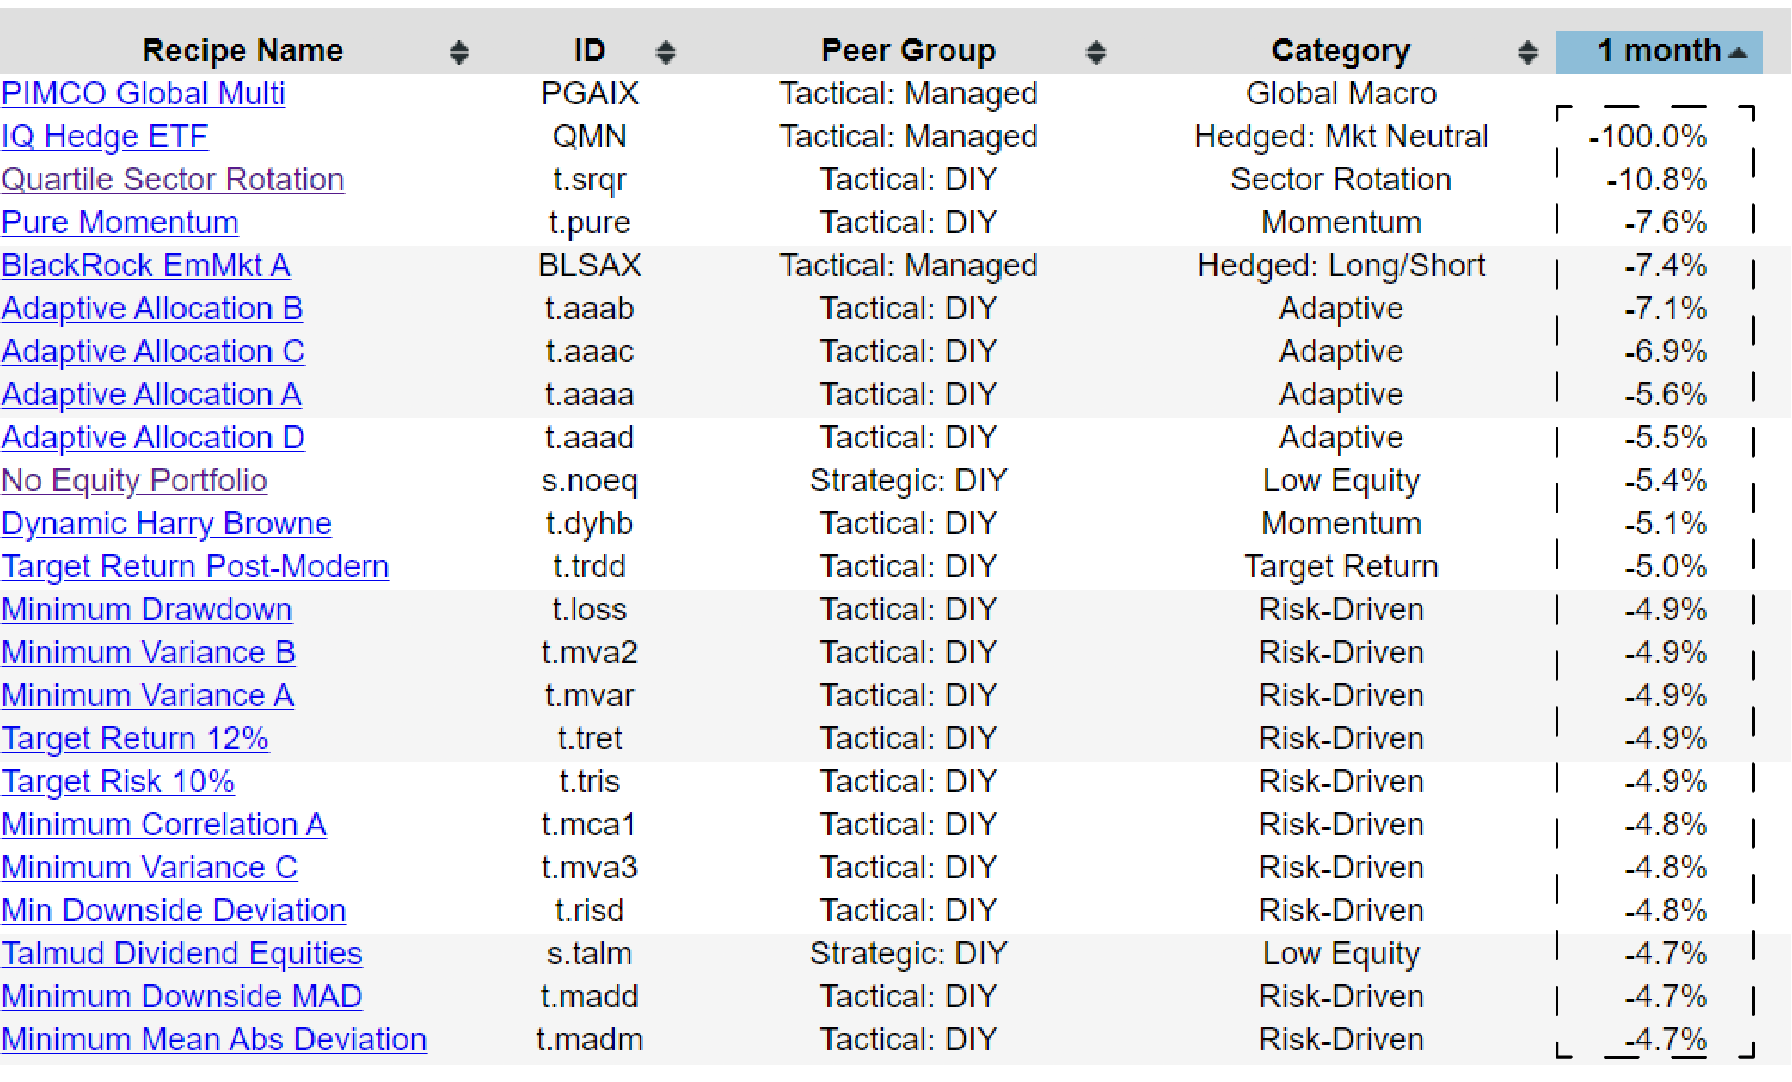The width and height of the screenshot is (1792, 1082).
Task: Sort by ID column arrows icon
Action: [666, 52]
